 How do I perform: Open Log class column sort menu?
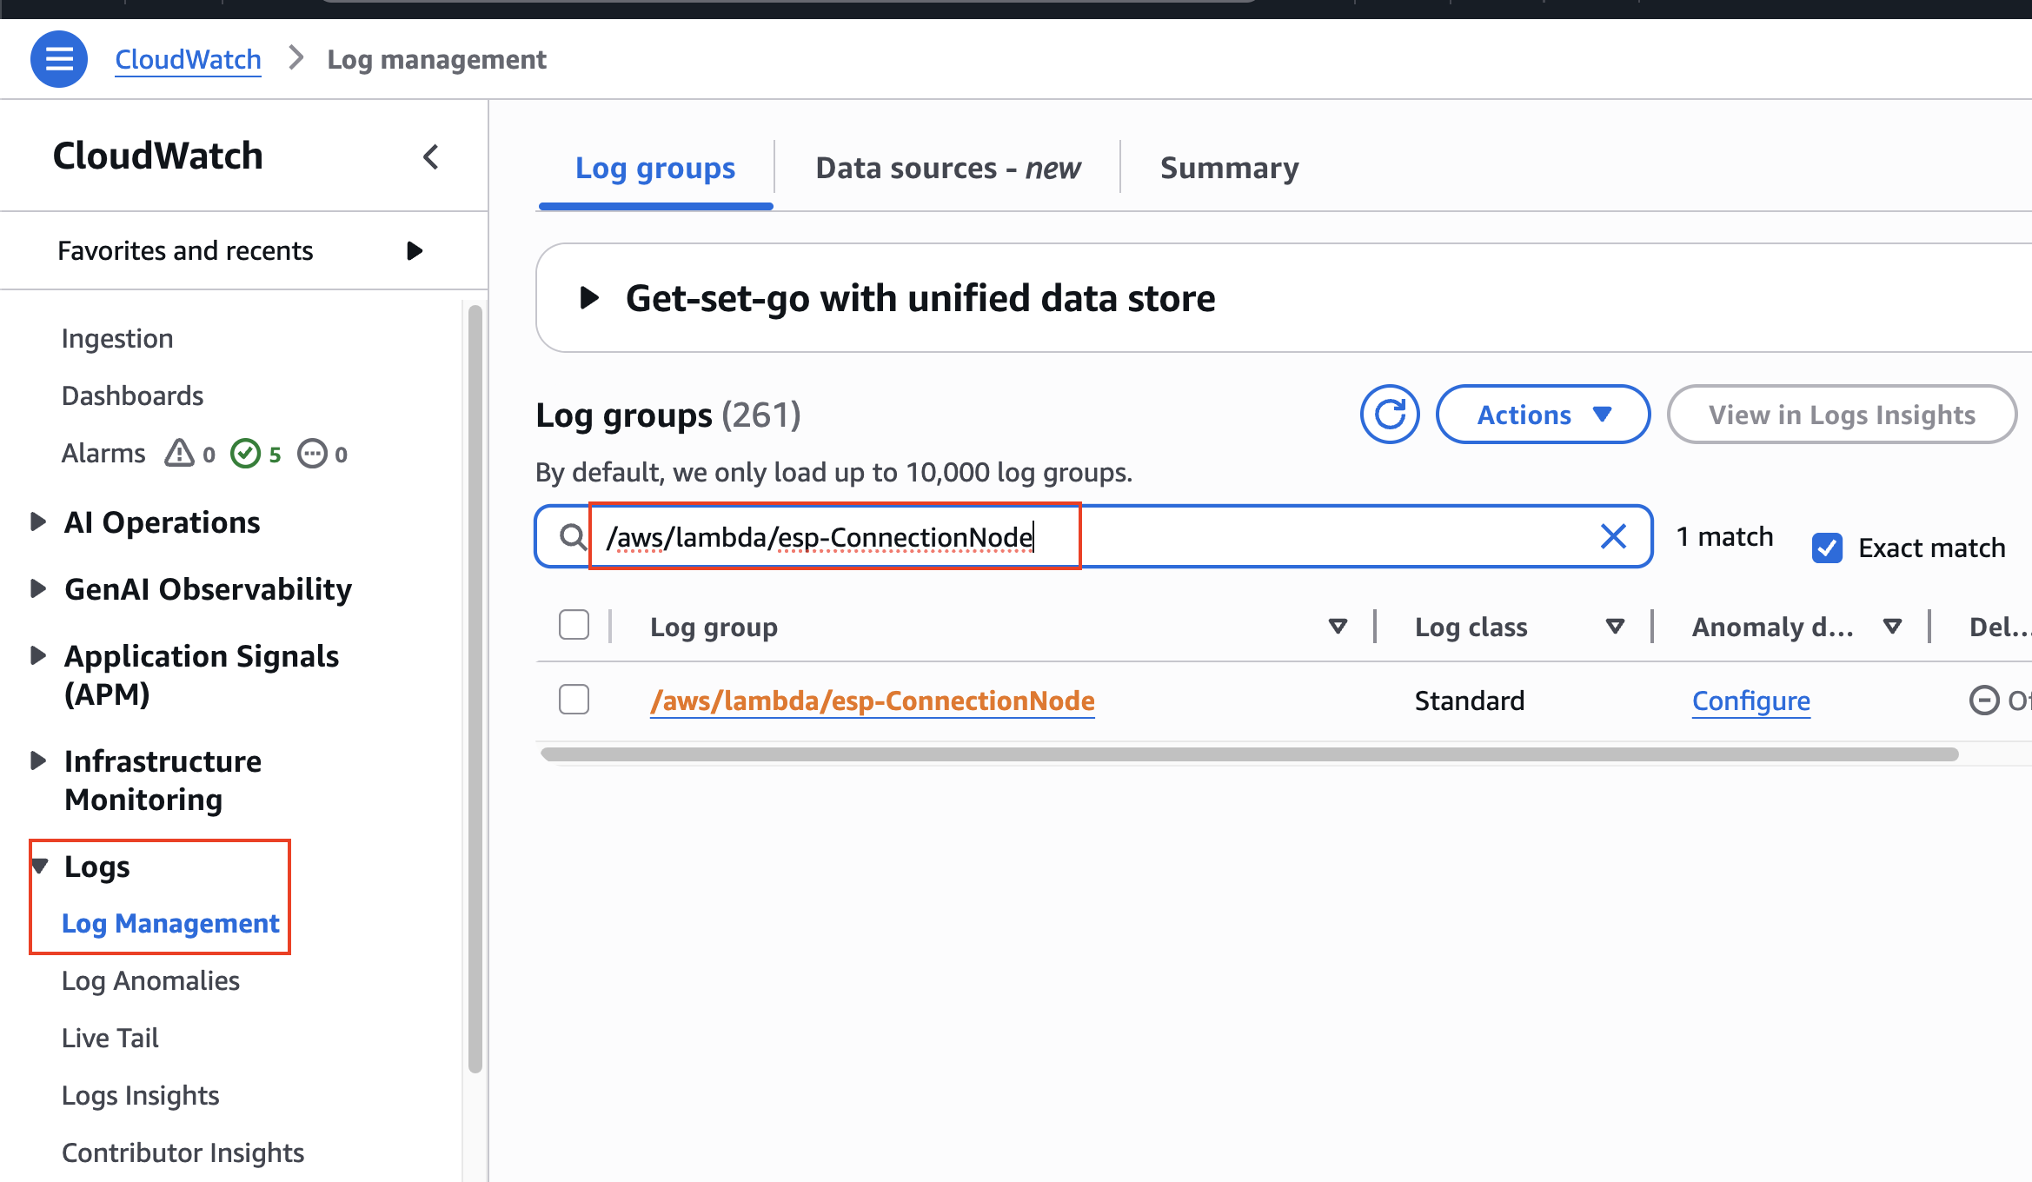[1615, 626]
